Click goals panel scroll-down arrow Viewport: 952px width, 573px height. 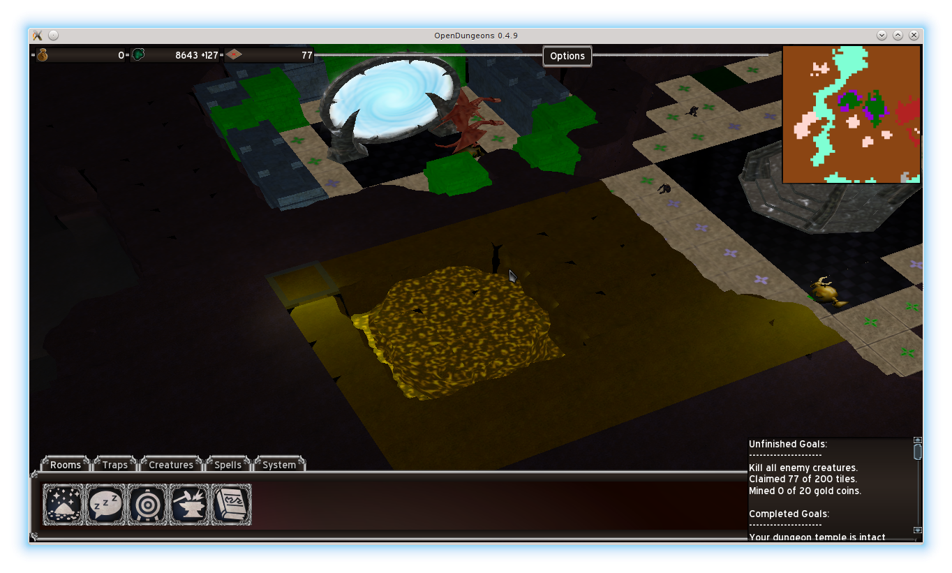pos(918,530)
